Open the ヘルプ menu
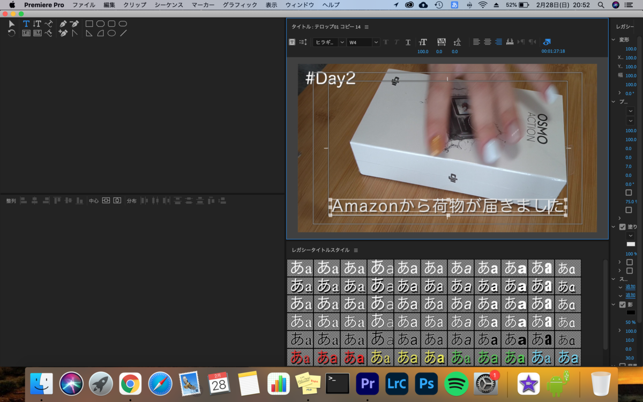 tap(331, 5)
